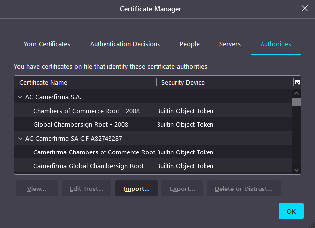Open the column picker icon in table header
Screen dimensions: 315x228
point(297,82)
